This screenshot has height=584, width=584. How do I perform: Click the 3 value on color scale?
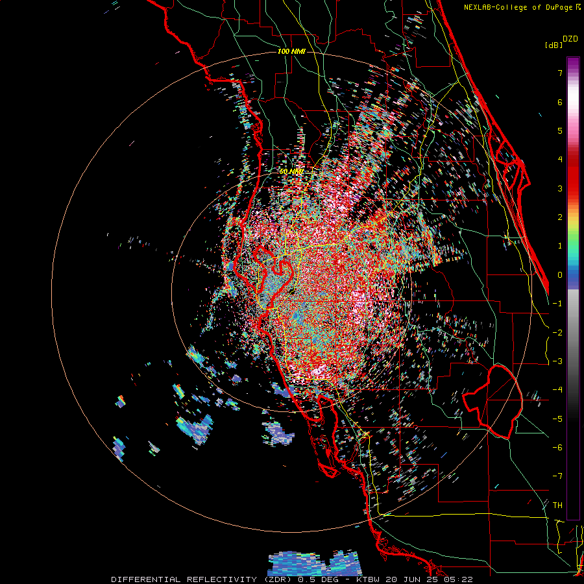pyautogui.click(x=560, y=188)
